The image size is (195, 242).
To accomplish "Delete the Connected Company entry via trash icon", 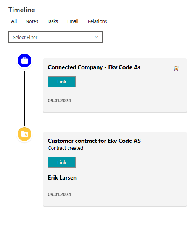I will [176, 69].
